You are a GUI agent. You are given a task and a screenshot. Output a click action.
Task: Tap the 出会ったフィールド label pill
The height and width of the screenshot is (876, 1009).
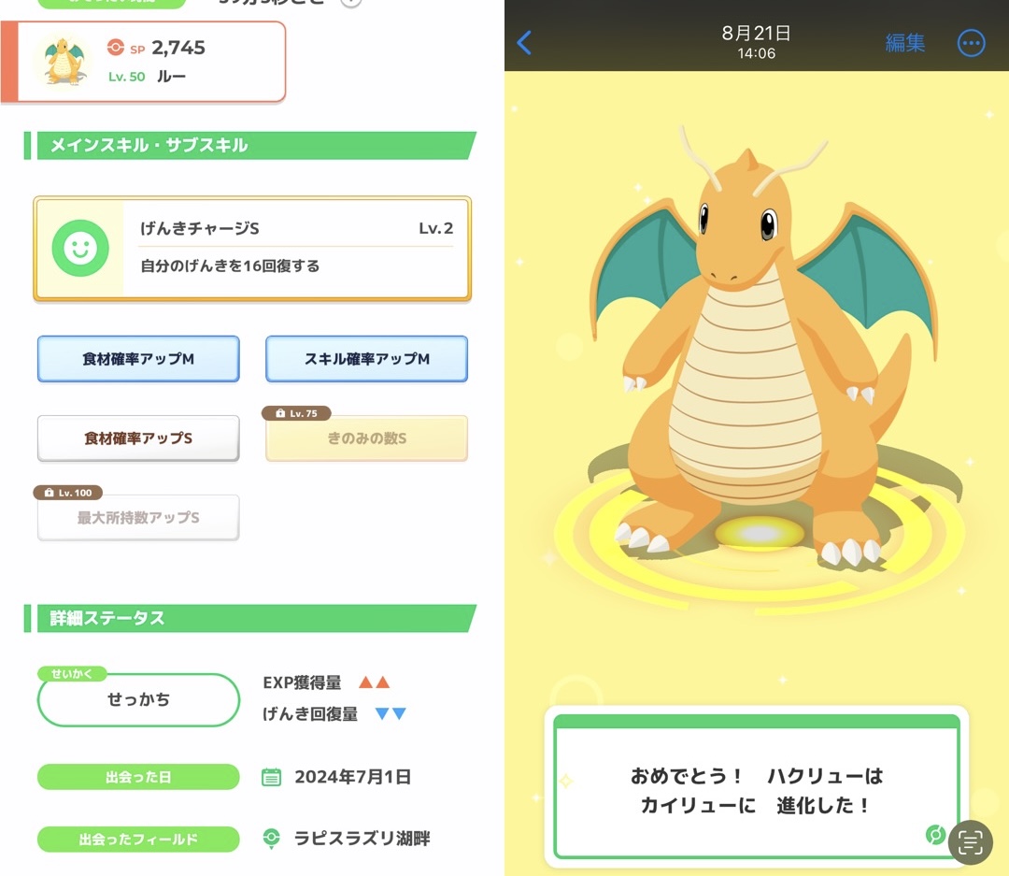(x=138, y=840)
